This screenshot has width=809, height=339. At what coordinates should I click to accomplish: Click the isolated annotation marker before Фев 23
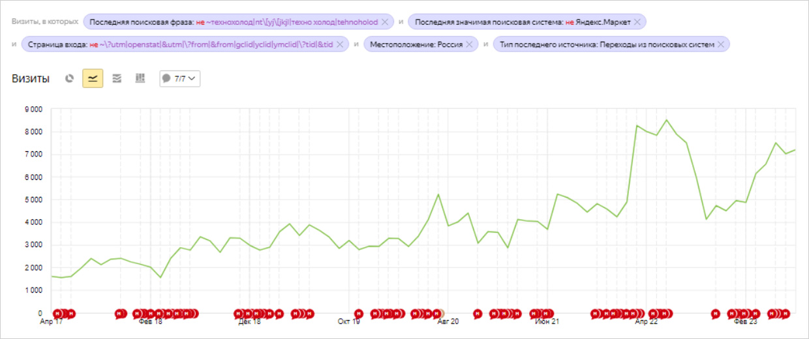pos(715,314)
